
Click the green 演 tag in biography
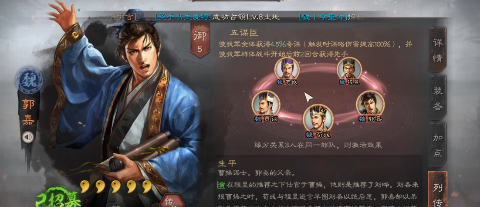221,185
